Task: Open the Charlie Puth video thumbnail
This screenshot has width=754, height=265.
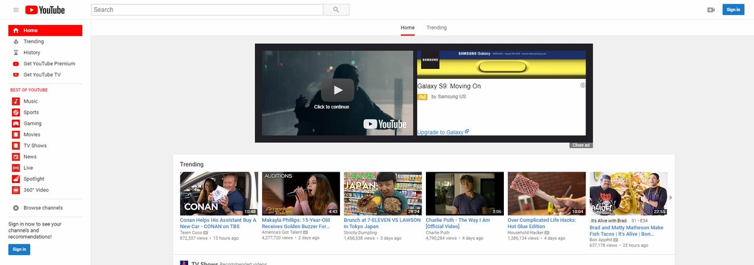Action: (464, 194)
